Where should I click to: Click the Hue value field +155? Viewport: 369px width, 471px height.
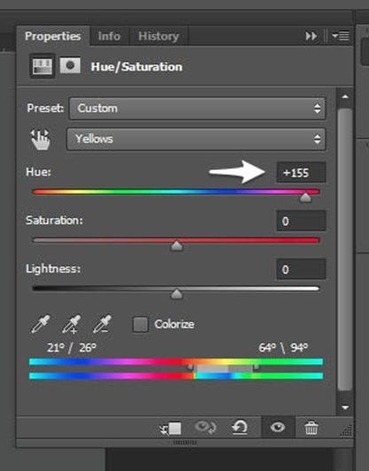(x=302, y=173)
